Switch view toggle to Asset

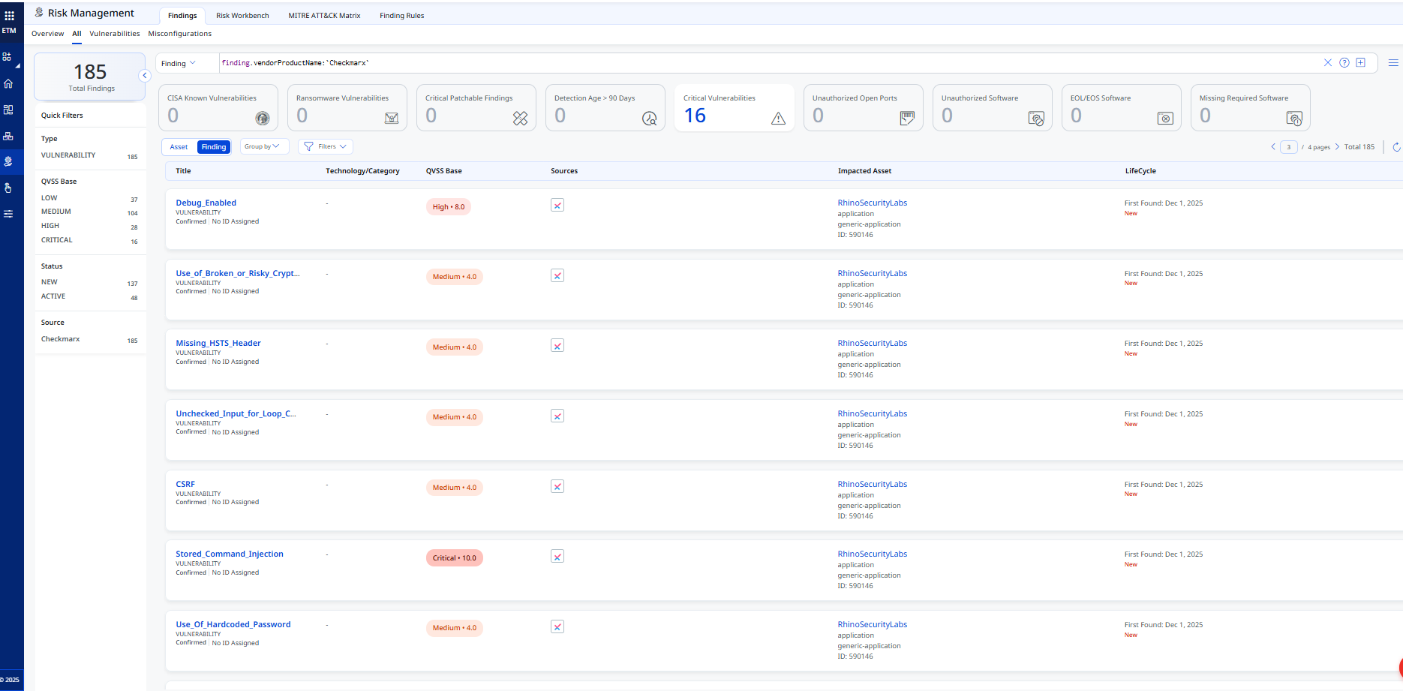(179, 147)
